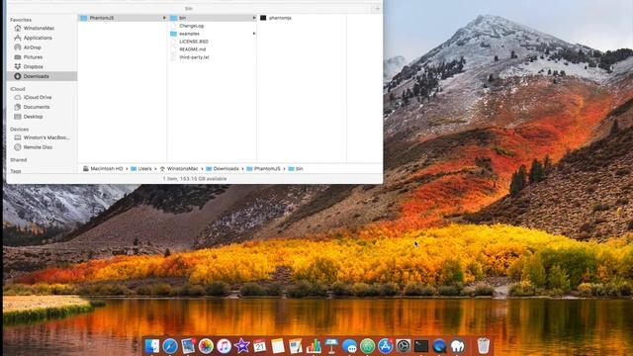Select Downloads in the Finder sidebar
Image resolution: width=633 pixels, height=356 pixels.
click(42, 76)
